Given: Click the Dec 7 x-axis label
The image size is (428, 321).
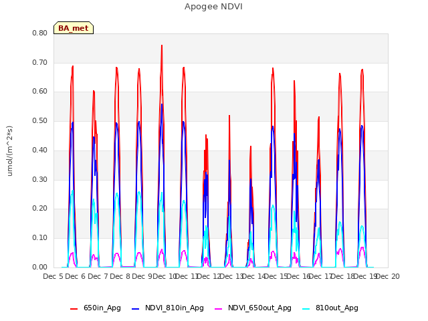Looking at the screenshot, I should (98, 276).
